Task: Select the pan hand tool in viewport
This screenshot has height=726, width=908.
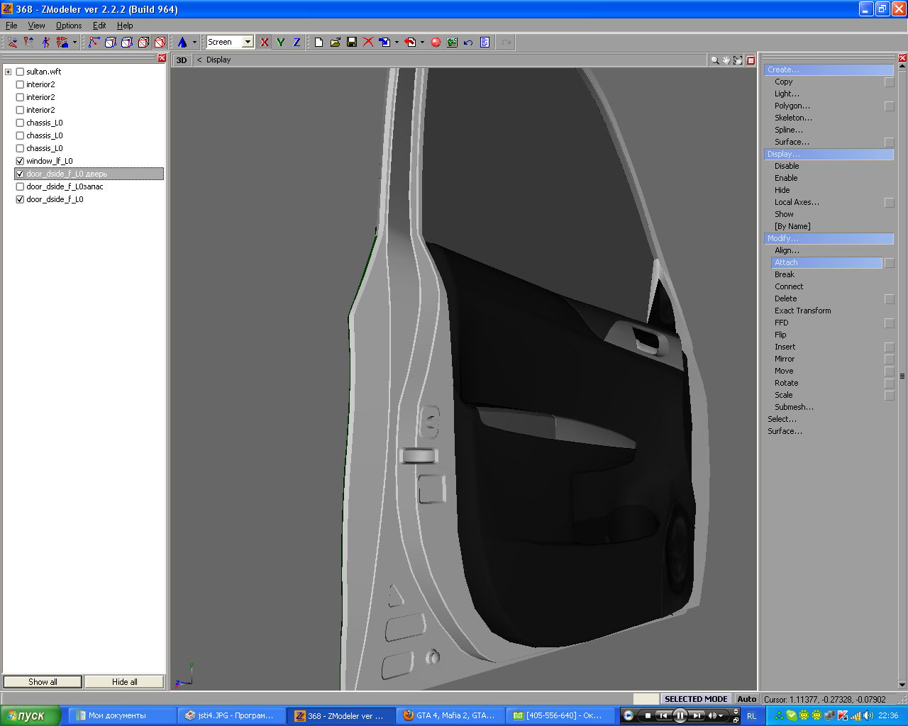Action: coord(726,60)
